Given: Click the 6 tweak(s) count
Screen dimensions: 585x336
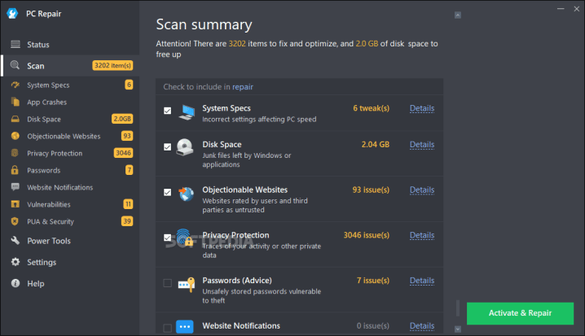Looking at the screenshot, I should [372, 108].
